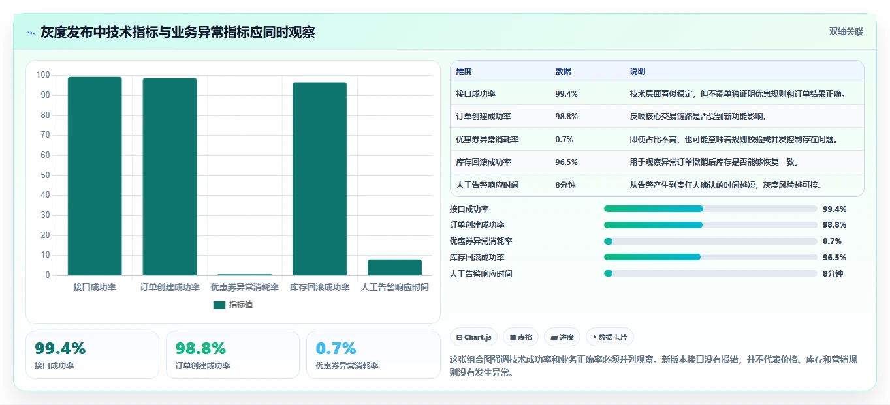The image size is (890, 405).
Task: Select the Chart.js tag chip
Action: (x=474, y=337)
